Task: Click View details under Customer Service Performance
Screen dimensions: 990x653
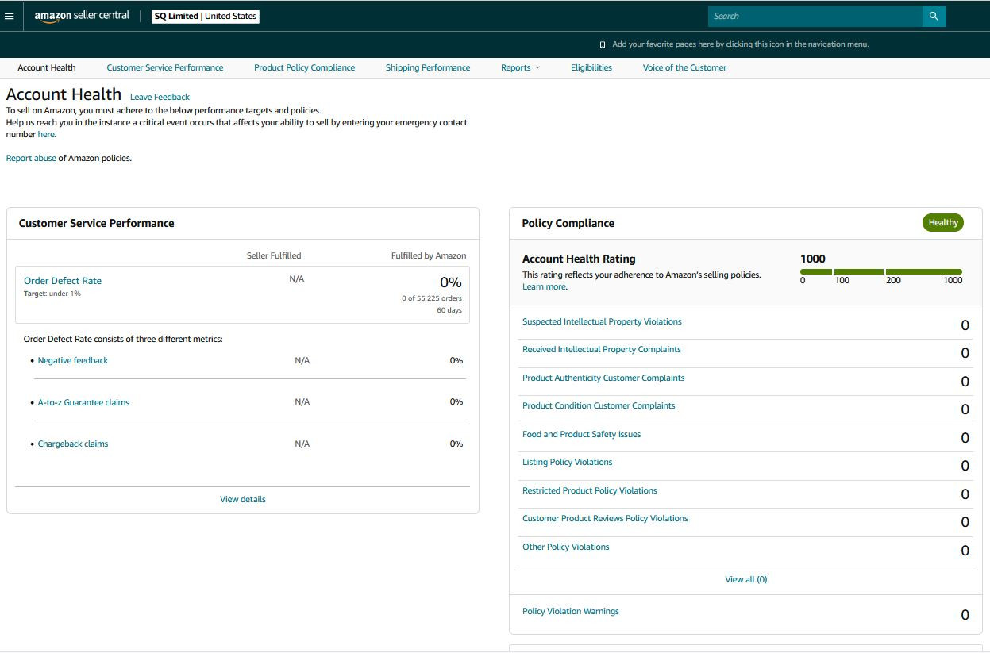Action: [243, 499]
